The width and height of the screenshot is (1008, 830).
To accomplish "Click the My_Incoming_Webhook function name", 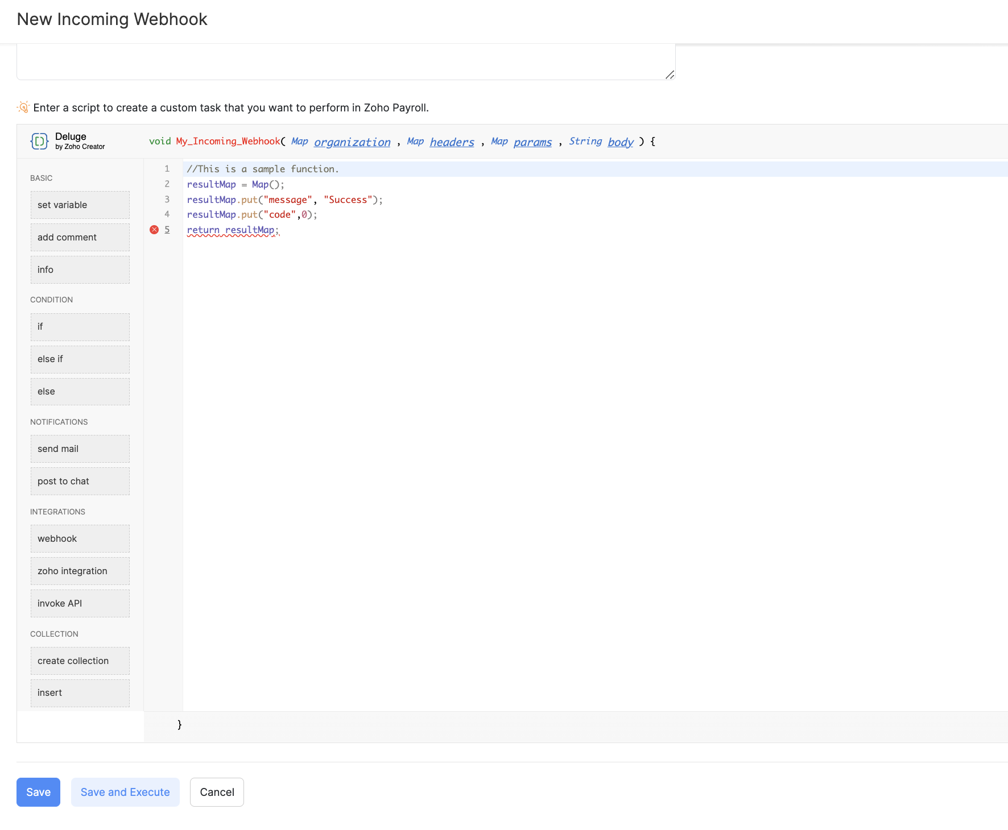I will tap(228, 142).
